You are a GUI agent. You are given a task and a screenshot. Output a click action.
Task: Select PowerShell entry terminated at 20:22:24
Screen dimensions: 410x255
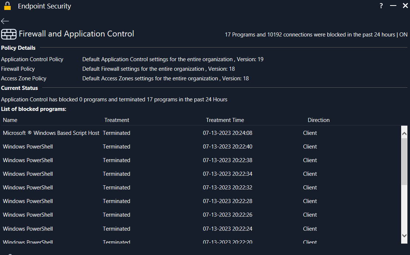click(28, 229)
